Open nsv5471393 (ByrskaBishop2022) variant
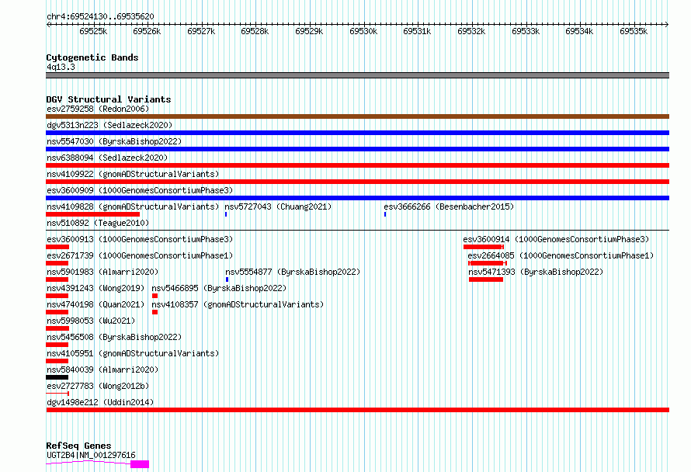This screenshot has height=472, width=691. pos(536,272)
